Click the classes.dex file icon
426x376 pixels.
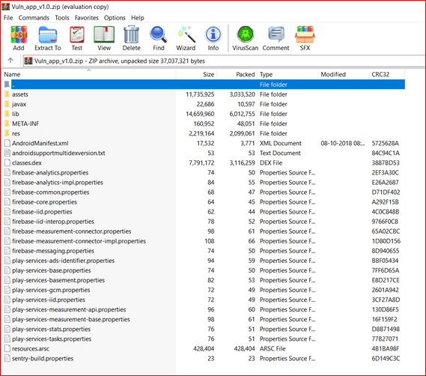[7, 163]
